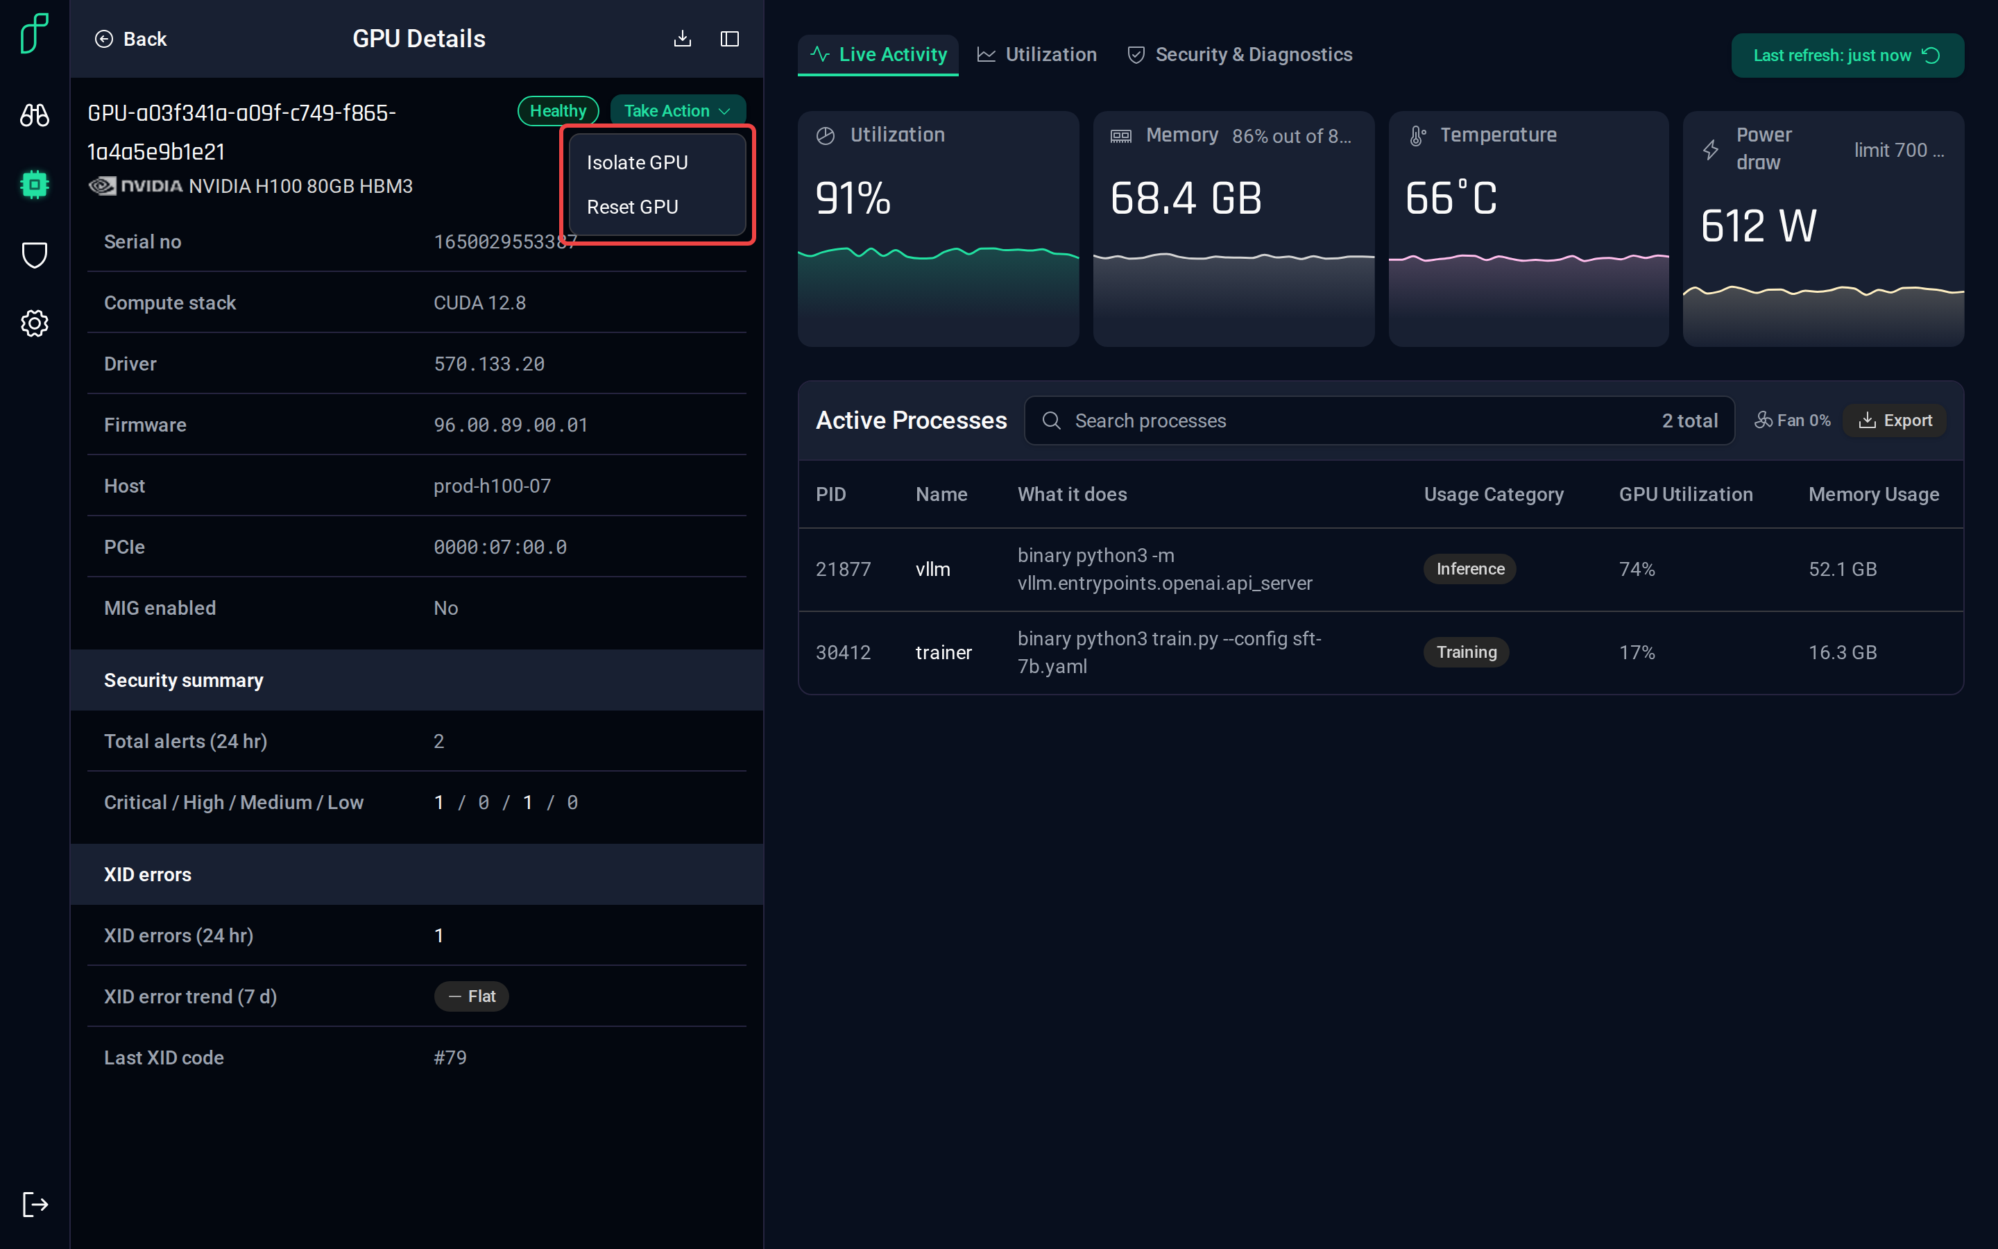Focus the Search processes field

[1378, 420]
